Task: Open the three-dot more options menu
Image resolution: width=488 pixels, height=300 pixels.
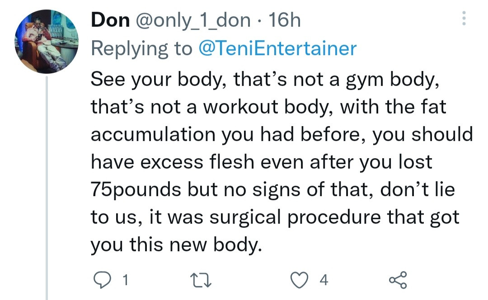Action: (463, 19)
